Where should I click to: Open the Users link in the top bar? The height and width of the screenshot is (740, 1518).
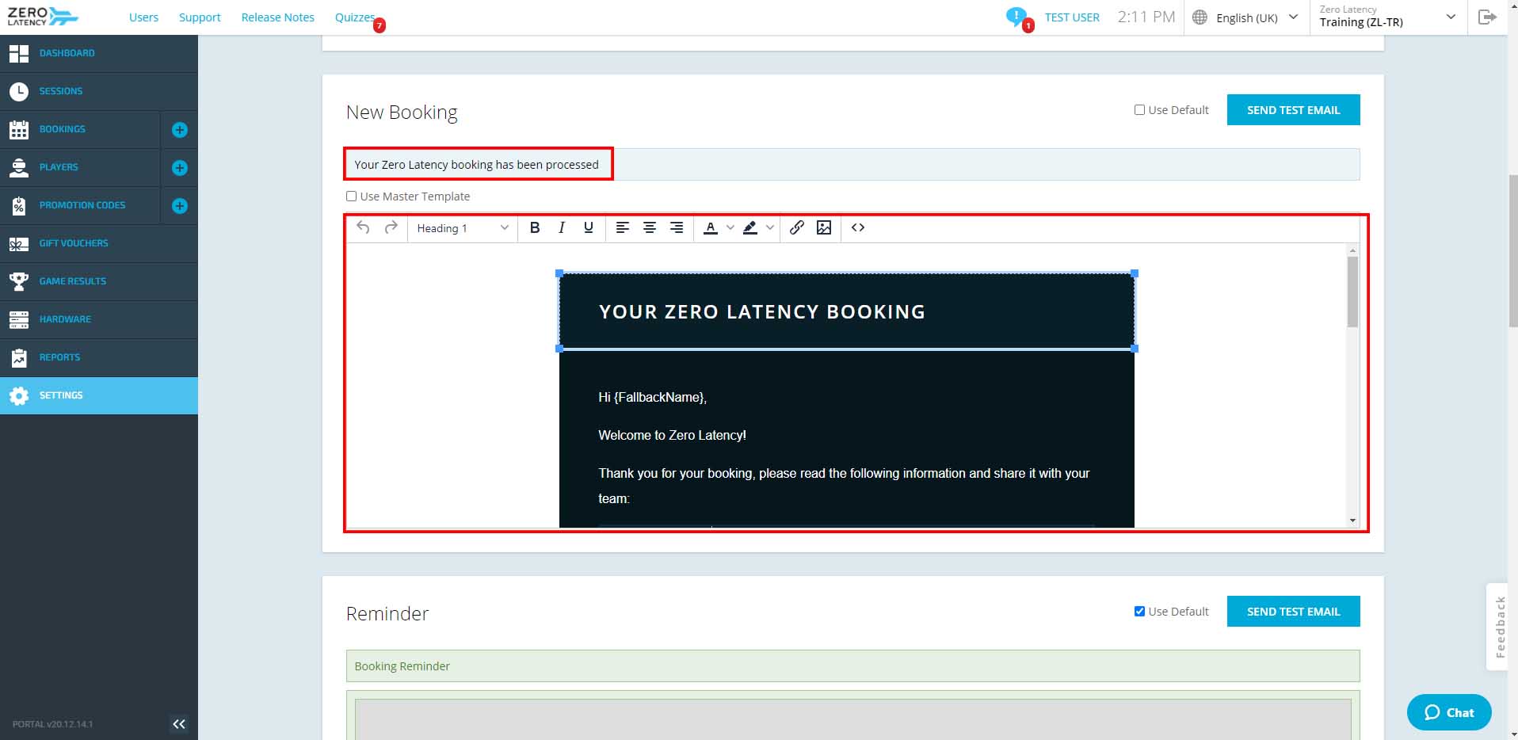click(x=143, y=17)
